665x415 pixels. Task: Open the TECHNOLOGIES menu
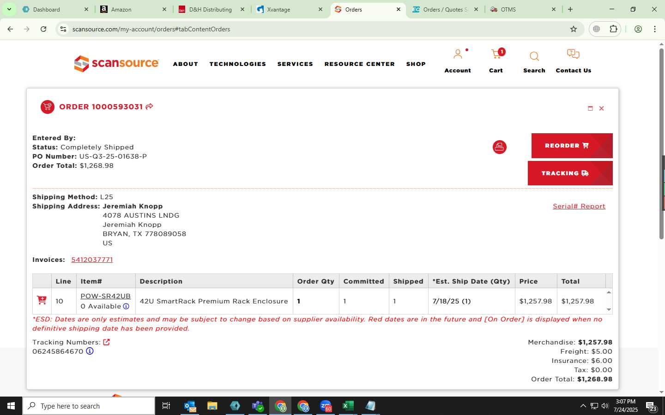tap(238, 64)
